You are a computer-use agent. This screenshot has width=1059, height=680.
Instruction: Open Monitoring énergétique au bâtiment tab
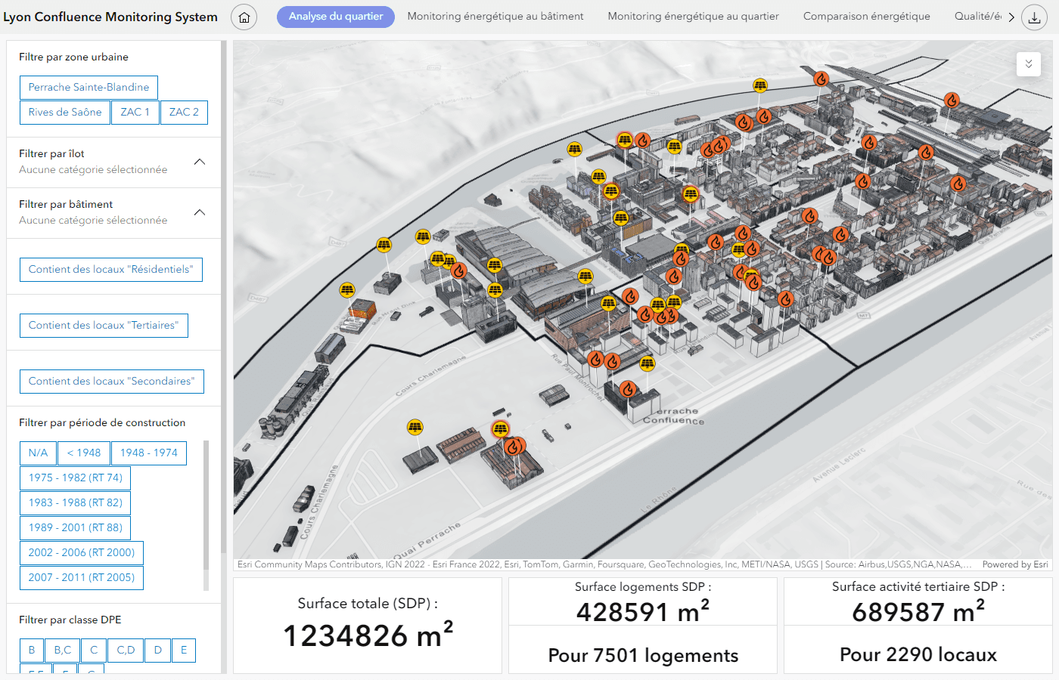[x=495, y=16]
